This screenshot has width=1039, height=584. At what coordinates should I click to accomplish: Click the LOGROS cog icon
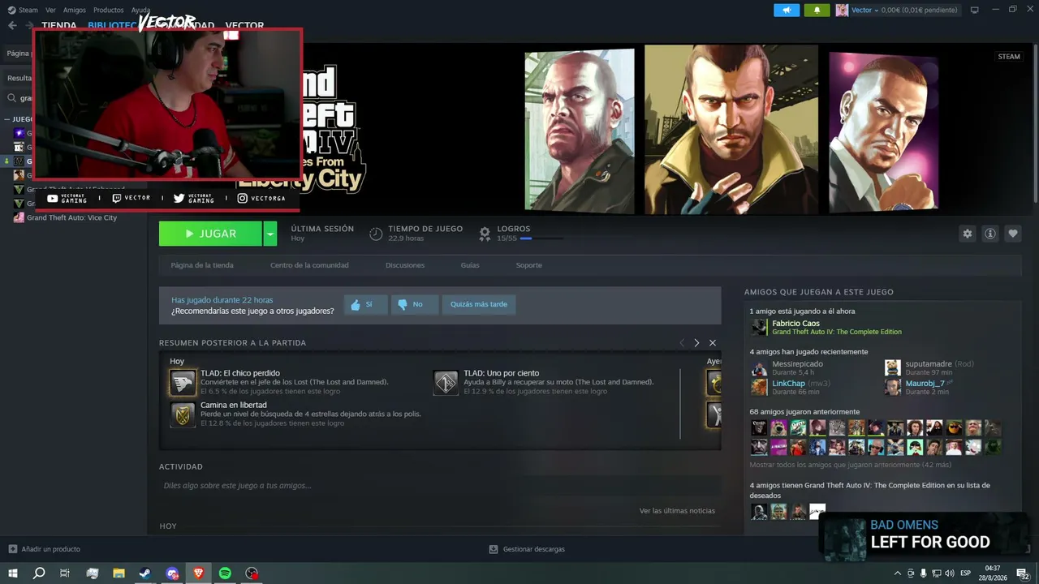485,234
